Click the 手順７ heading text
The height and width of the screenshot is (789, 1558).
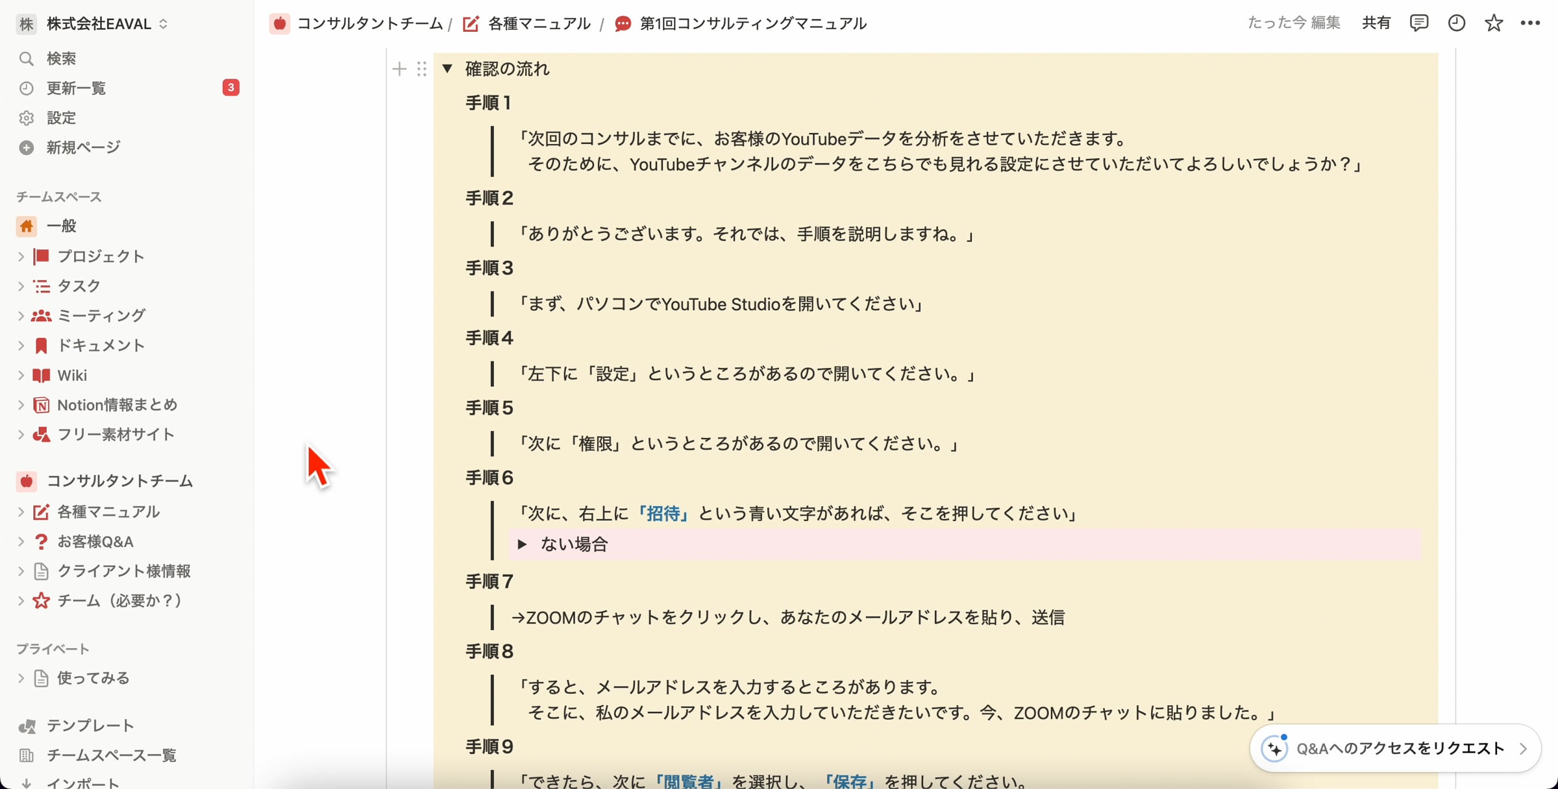(x=489, y=581)
